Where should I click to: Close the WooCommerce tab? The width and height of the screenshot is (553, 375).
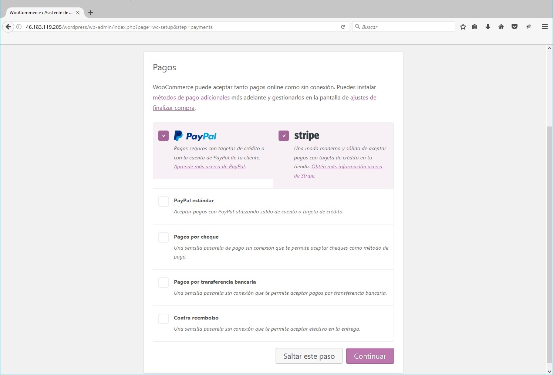click(78, 13)
